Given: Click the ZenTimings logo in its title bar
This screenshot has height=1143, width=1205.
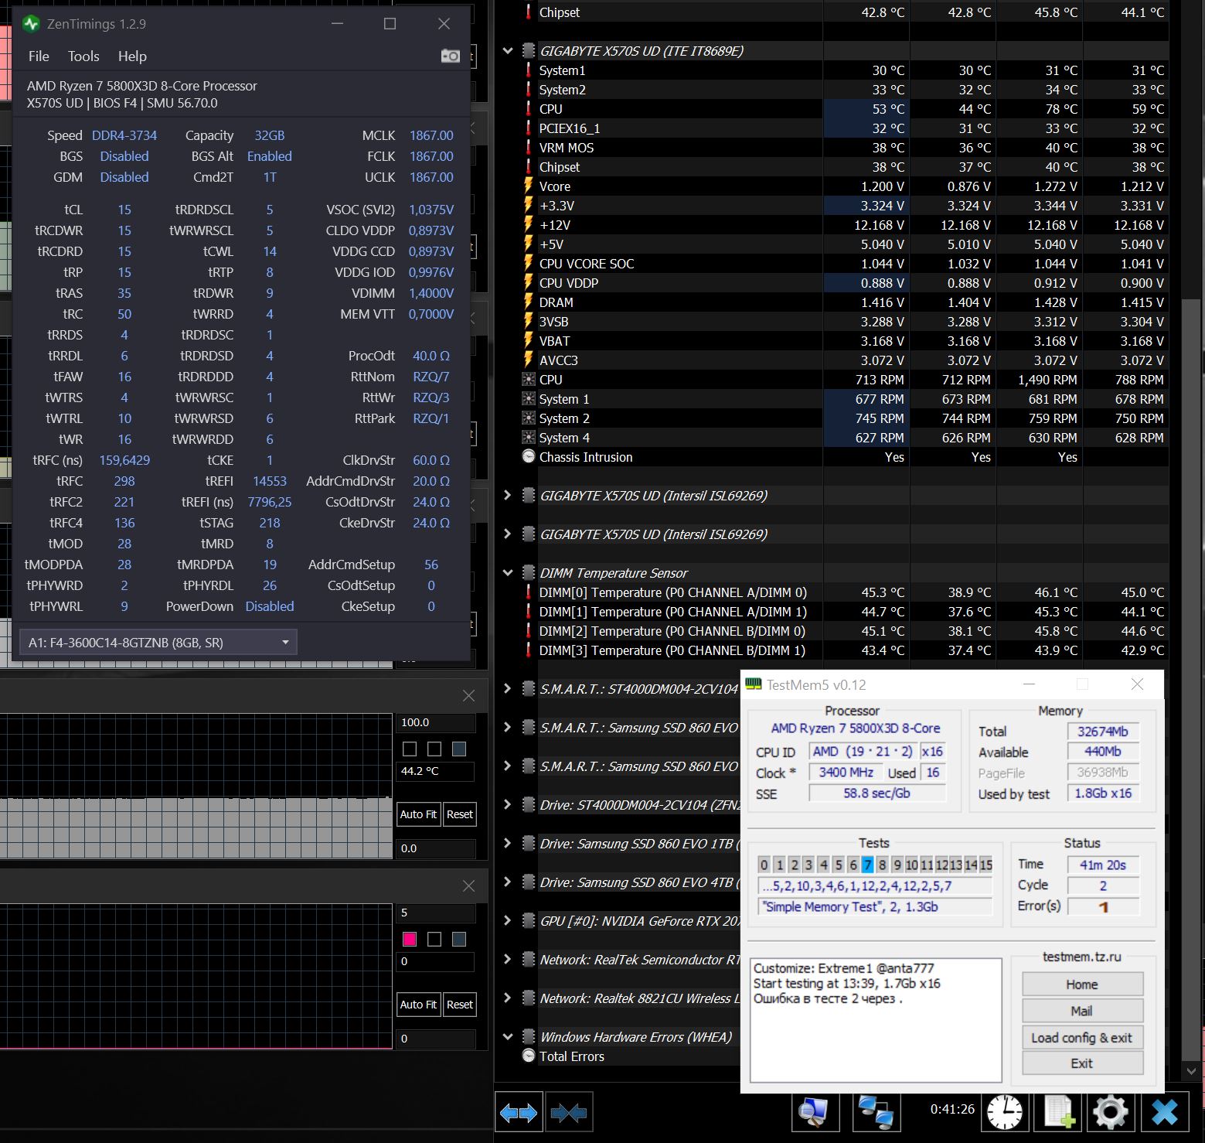Looking at the screenshot, I should click(31, 24).
